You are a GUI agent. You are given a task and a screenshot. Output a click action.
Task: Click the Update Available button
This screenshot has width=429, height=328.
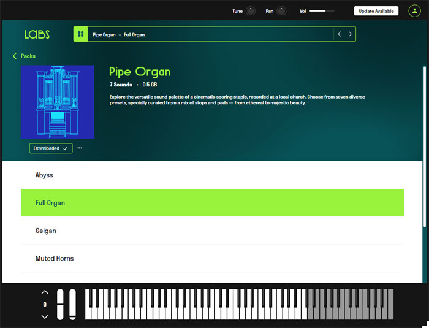pyautogui.click(x=376, y=11)
